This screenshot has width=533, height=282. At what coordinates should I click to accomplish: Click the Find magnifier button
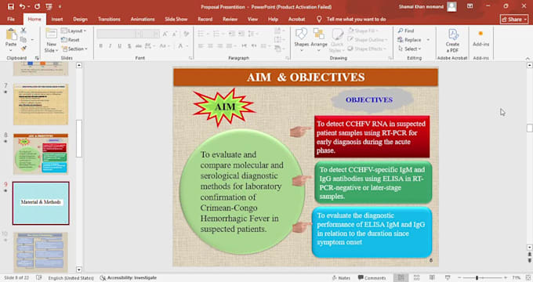tap(406, 31)
